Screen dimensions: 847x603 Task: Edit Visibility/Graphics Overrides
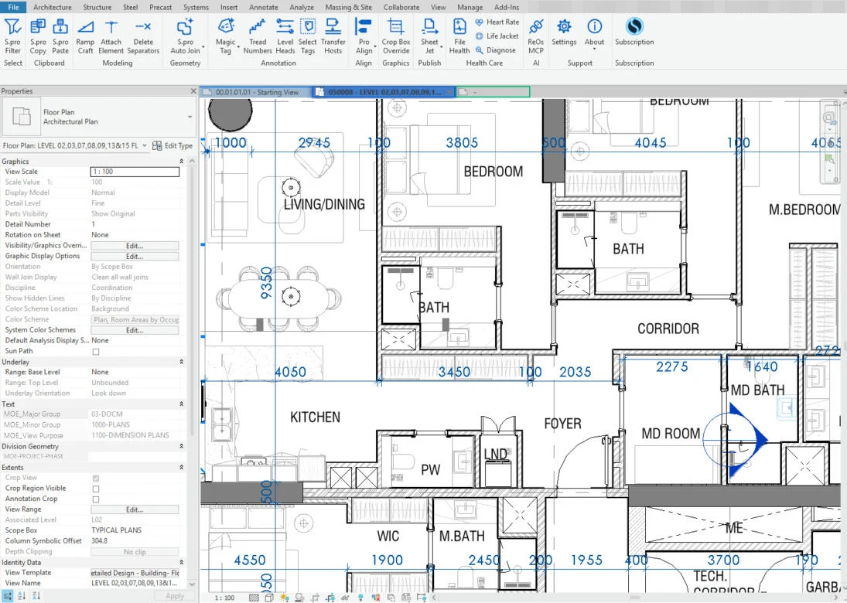pyautogui.click(x=135, y=246)
